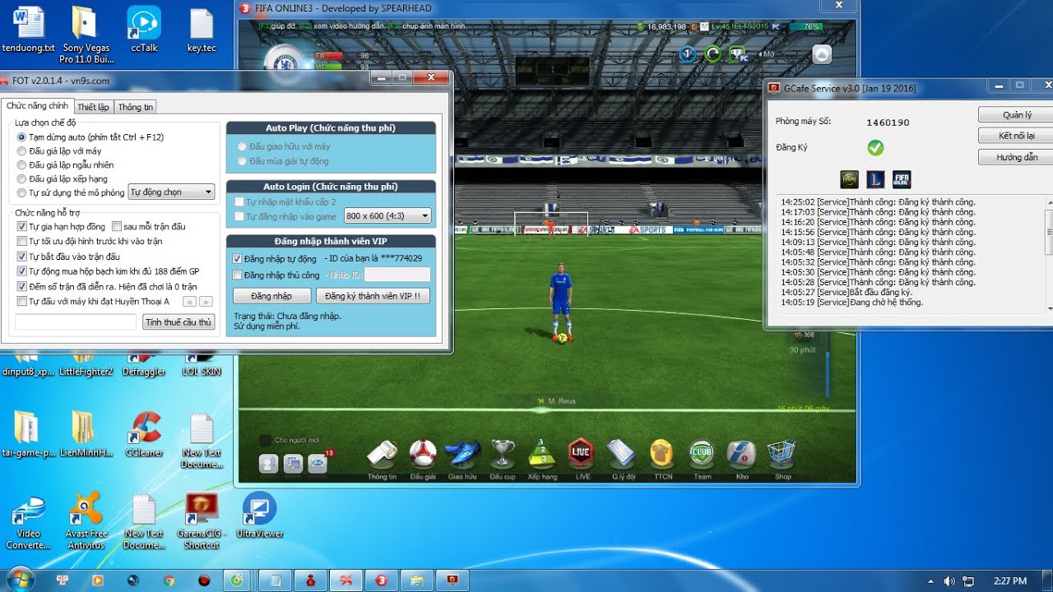
Task: Open the Xếp hạng podium icon
Action: [541, 454]
